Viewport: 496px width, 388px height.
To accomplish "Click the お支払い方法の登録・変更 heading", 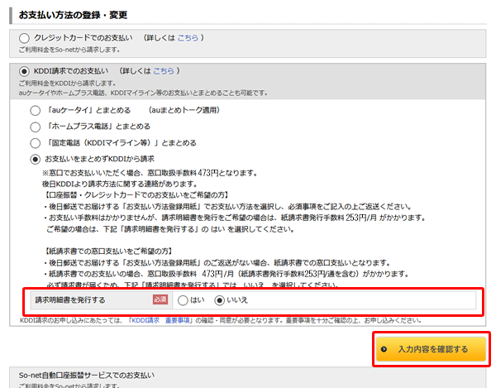I will pos(68,15).
